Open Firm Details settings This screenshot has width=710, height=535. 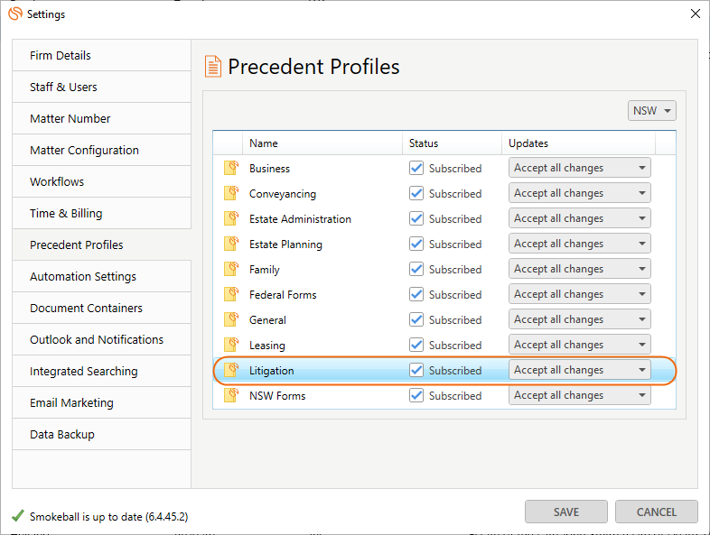point(101,55)
